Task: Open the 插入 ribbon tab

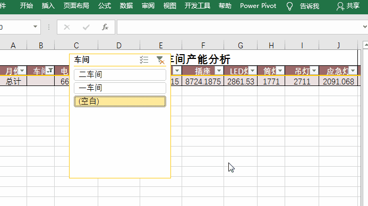Action: pyautogui.click(x=48, y=6)
